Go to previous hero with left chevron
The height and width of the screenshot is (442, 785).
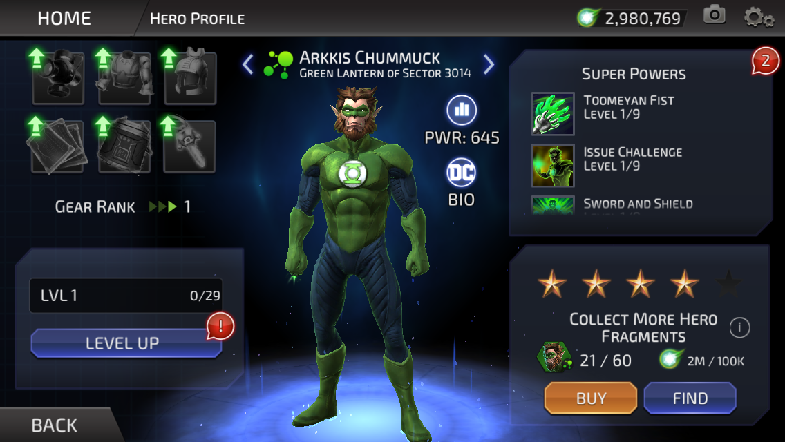(247, 64)
